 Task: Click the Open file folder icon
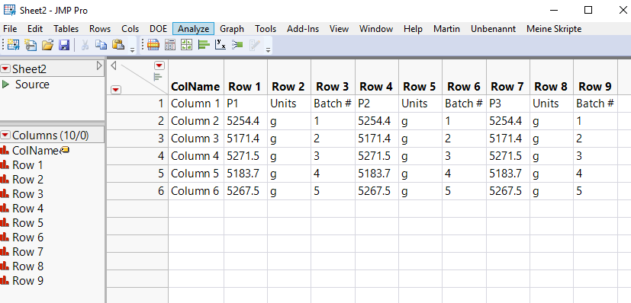click(x=47, y=45)
